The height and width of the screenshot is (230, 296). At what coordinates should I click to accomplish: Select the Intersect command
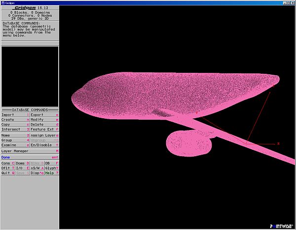pos(15,130)
